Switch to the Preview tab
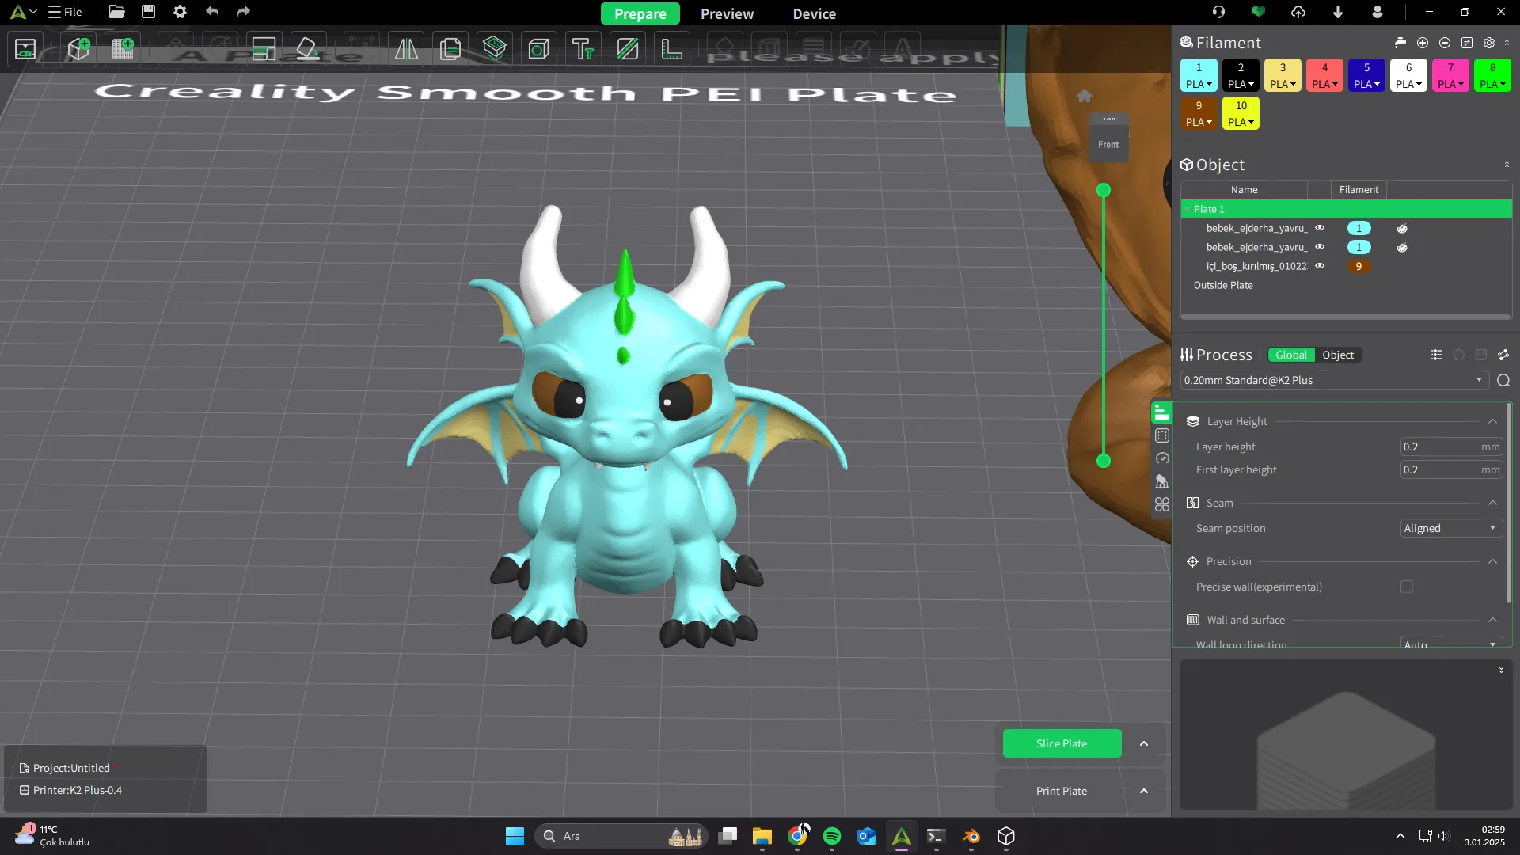1520x855 pixels. click(727, 13)
